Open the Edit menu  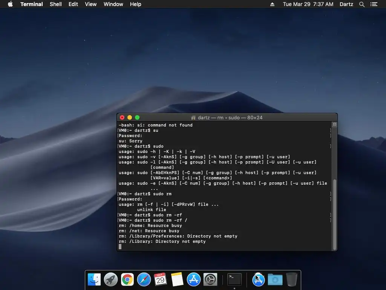click(73, 4)
